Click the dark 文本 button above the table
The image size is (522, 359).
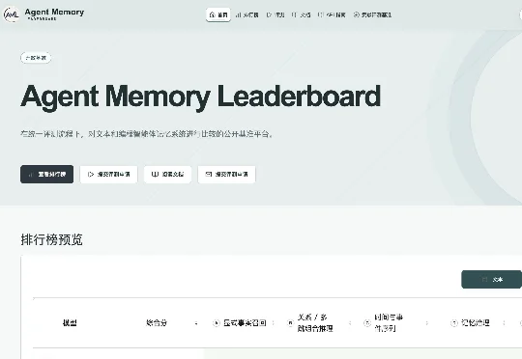(x=492, y=280)
